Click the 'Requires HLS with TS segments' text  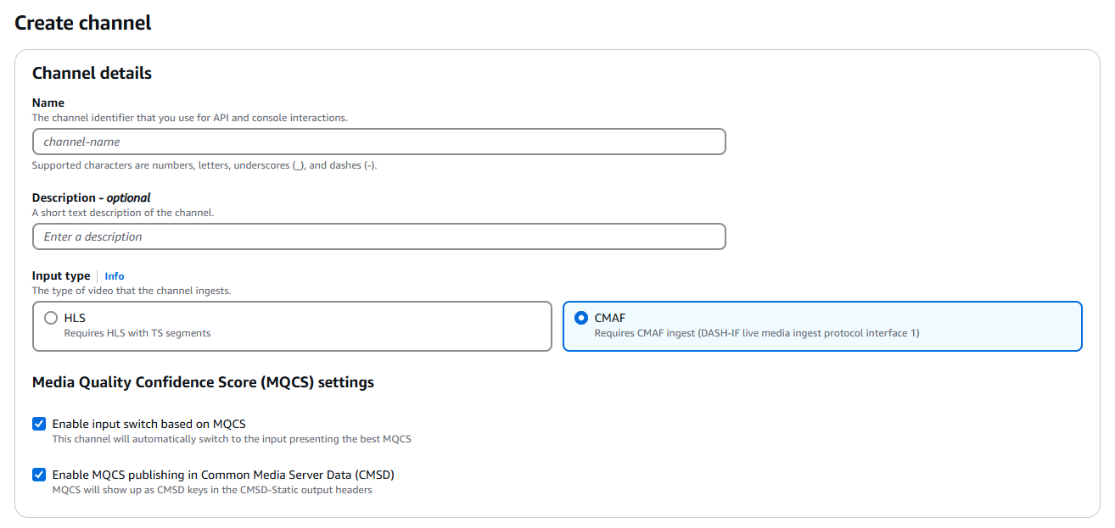(x=137, y=333)
